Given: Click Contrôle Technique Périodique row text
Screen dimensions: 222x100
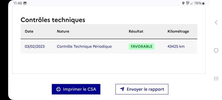Looking at the screenshot, I should (x=84, y=46).
